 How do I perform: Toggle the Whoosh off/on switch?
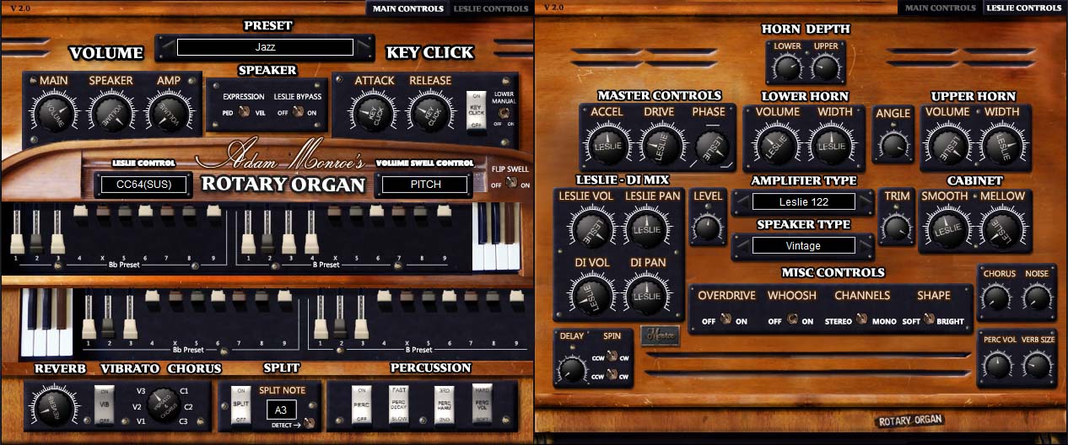click(x=791, y=319)
